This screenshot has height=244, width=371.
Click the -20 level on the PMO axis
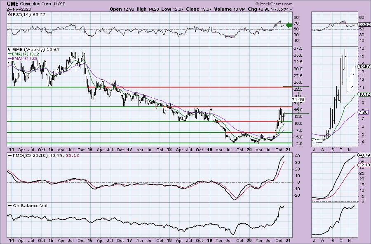click(x=297, y=196)
